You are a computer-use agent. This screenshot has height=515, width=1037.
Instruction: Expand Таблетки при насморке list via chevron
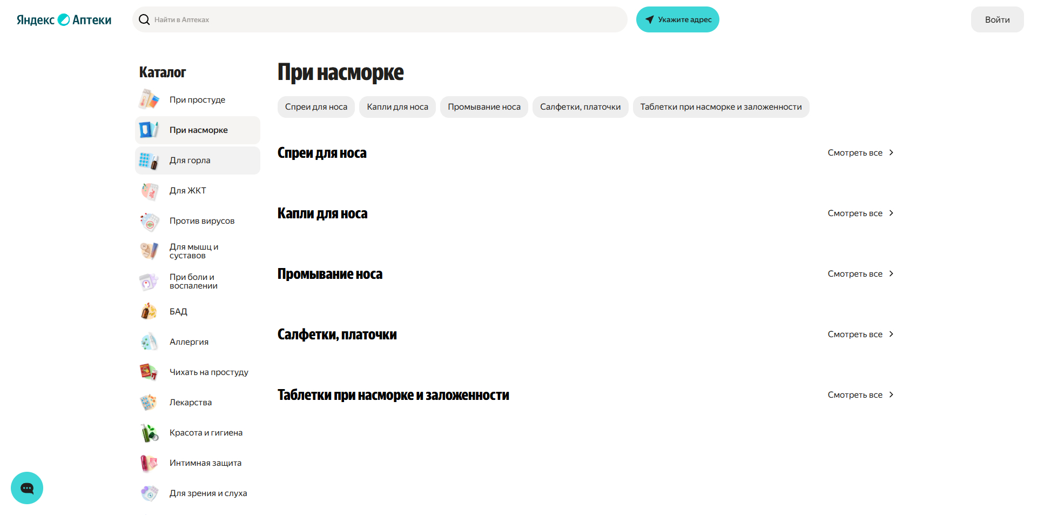coord(890,394)
